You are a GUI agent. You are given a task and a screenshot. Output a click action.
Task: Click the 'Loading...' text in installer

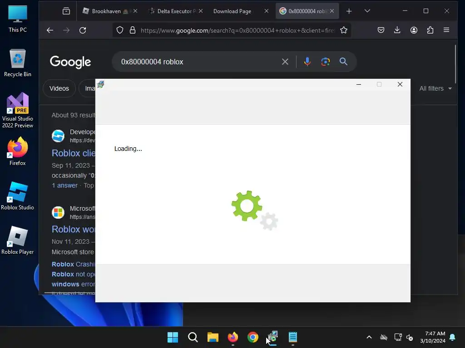[128, 149]
